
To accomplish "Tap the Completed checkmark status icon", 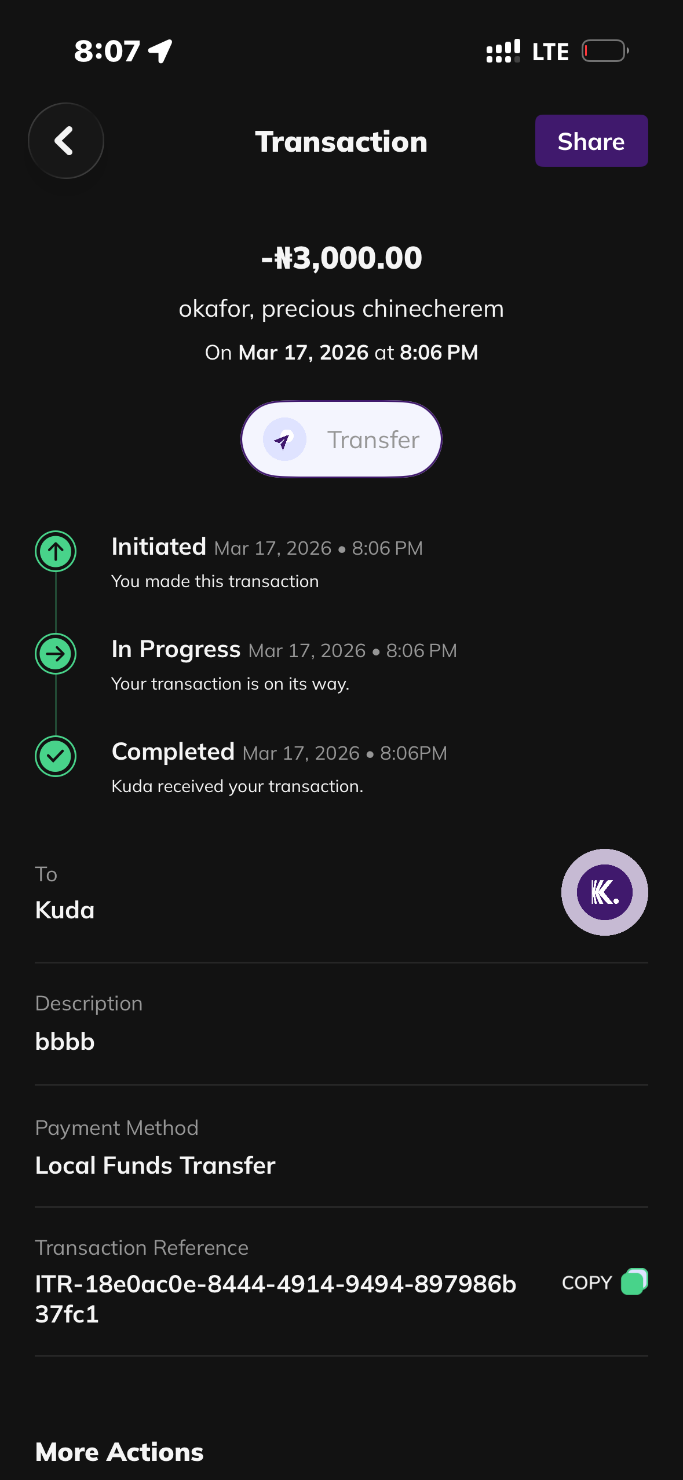I will (x=56, y=756).
